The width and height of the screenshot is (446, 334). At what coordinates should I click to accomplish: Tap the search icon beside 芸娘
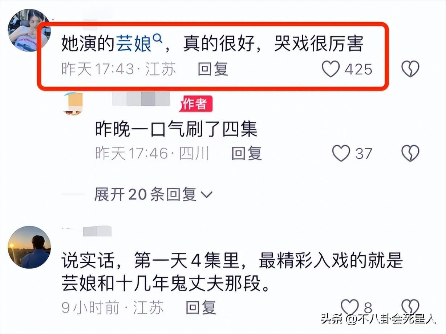click(x=158, y=37)
